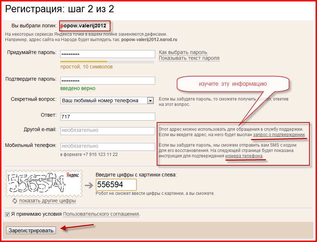This screenshot has height=242, width=317.
Task: Click the captcha digits input field
Action: click(116, 184)
